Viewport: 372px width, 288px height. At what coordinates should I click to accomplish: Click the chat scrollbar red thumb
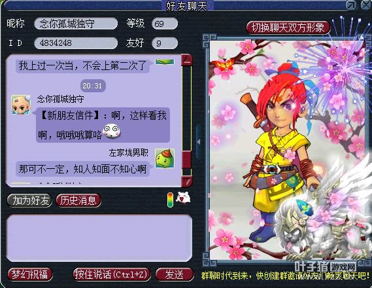click(x=187, y=159)
